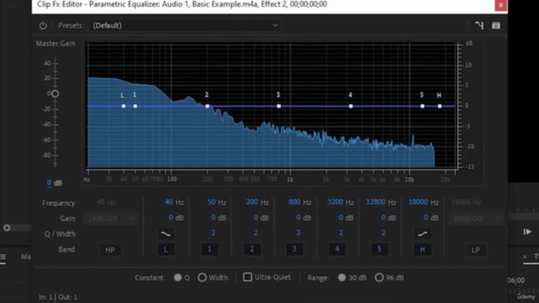Image resolution: width=539 pixels, height=303 pixels.
Task: Select the Constant Q radio button
Action: pos(178,278)
